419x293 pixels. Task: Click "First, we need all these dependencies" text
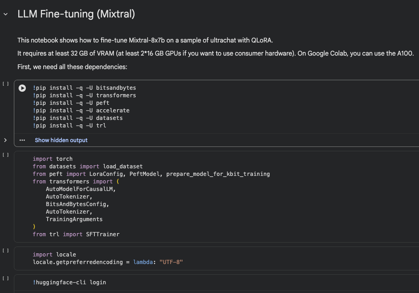(72, 67)
